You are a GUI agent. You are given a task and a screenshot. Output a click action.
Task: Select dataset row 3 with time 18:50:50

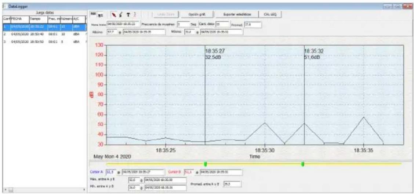pyautogui.click(x=44, y=42)
